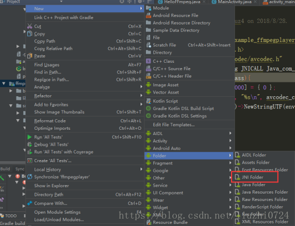This screenshot has height=226, width=295.
Task: Select Java Resources Folder option
Action: (265, 192)
